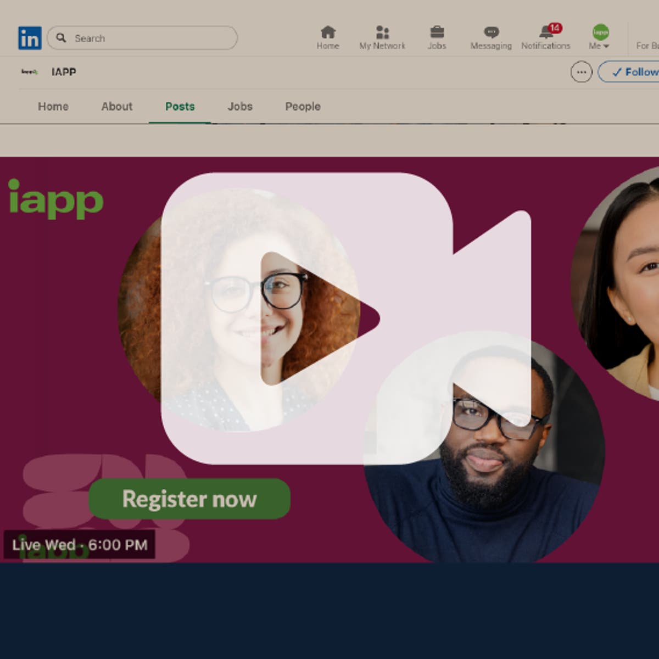659x659 pixels.
Task: Switch to the About tab
Action: point(117,107)
